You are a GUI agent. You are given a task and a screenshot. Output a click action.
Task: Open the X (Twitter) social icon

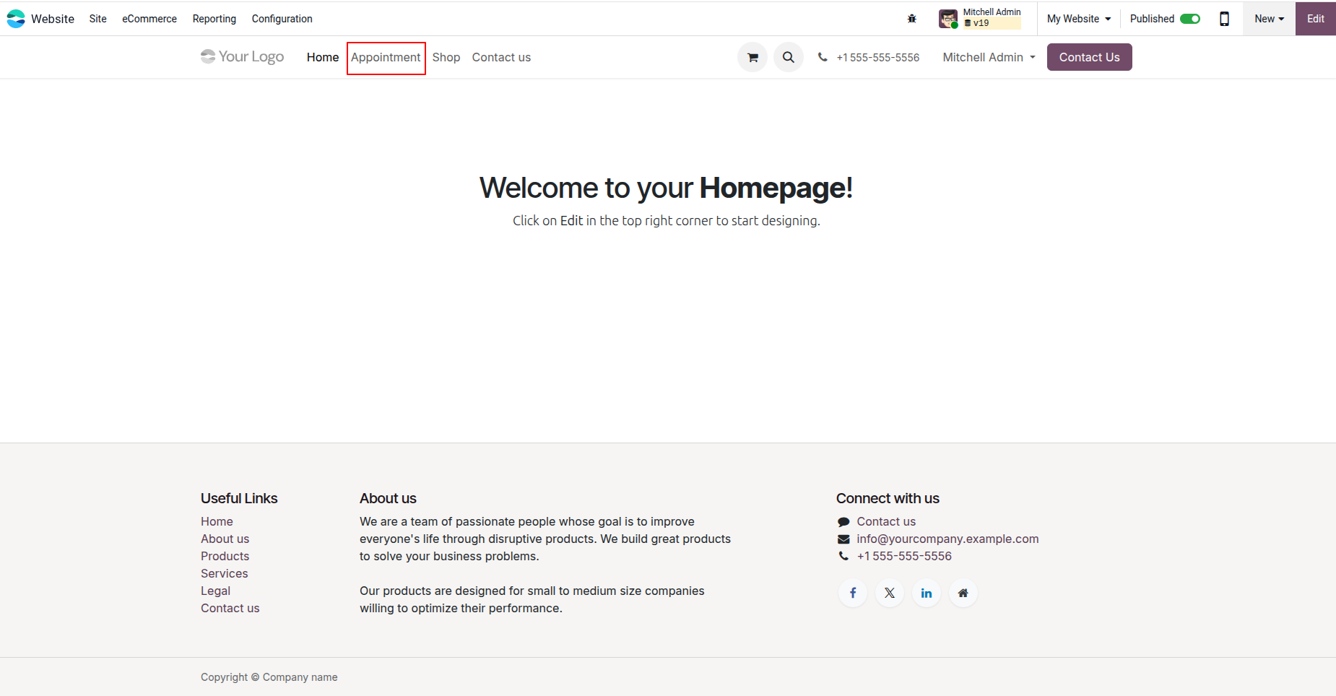click(x=890, y=593)
